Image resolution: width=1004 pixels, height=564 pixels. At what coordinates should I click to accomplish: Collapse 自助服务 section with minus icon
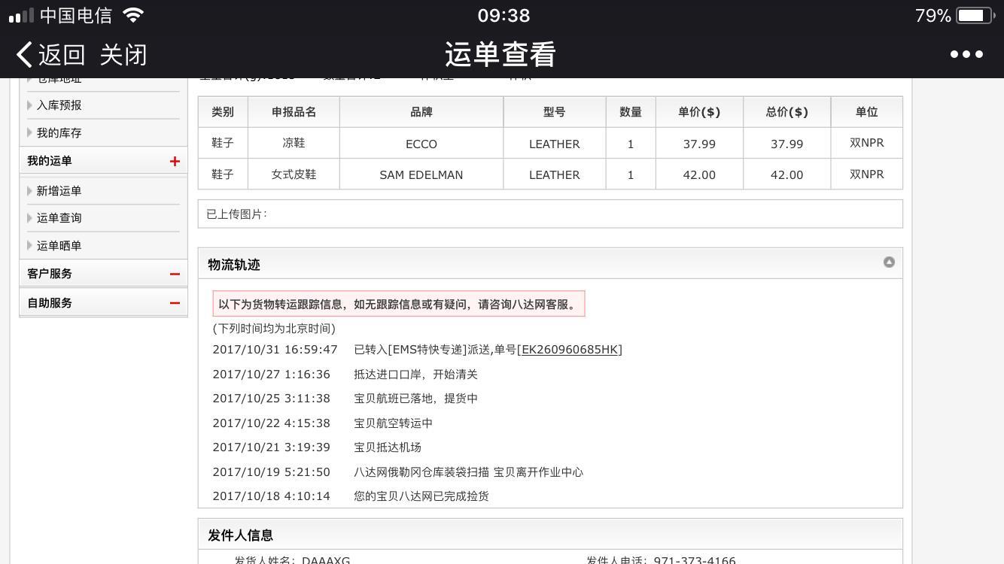[175, 303]
